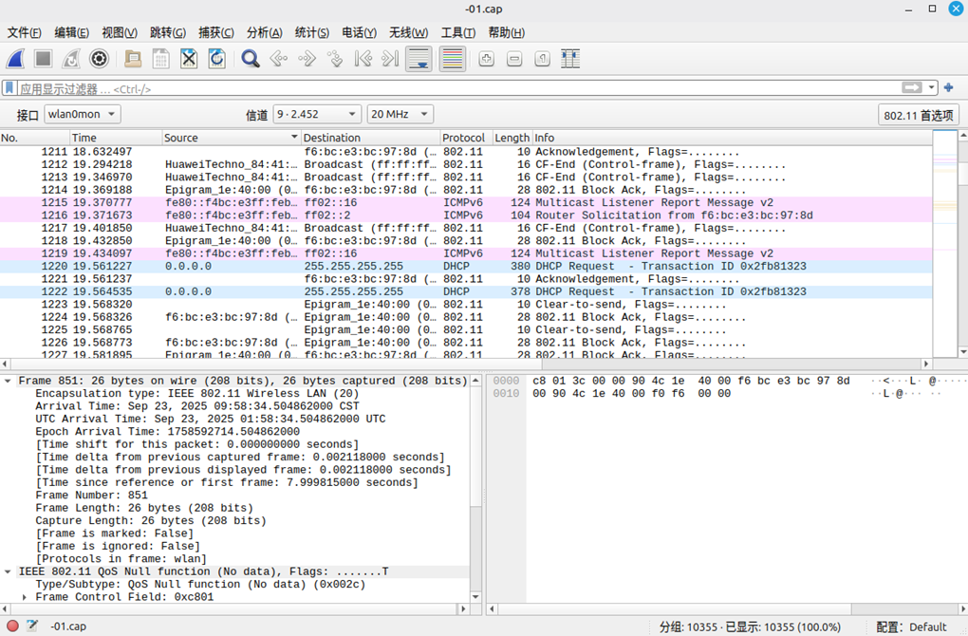968x636 pixels.
Task: Open the 无线(W) menu
Action: (x=409, y=32)
